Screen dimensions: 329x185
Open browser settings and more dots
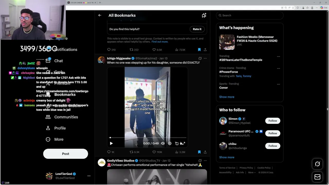point(317,8)
